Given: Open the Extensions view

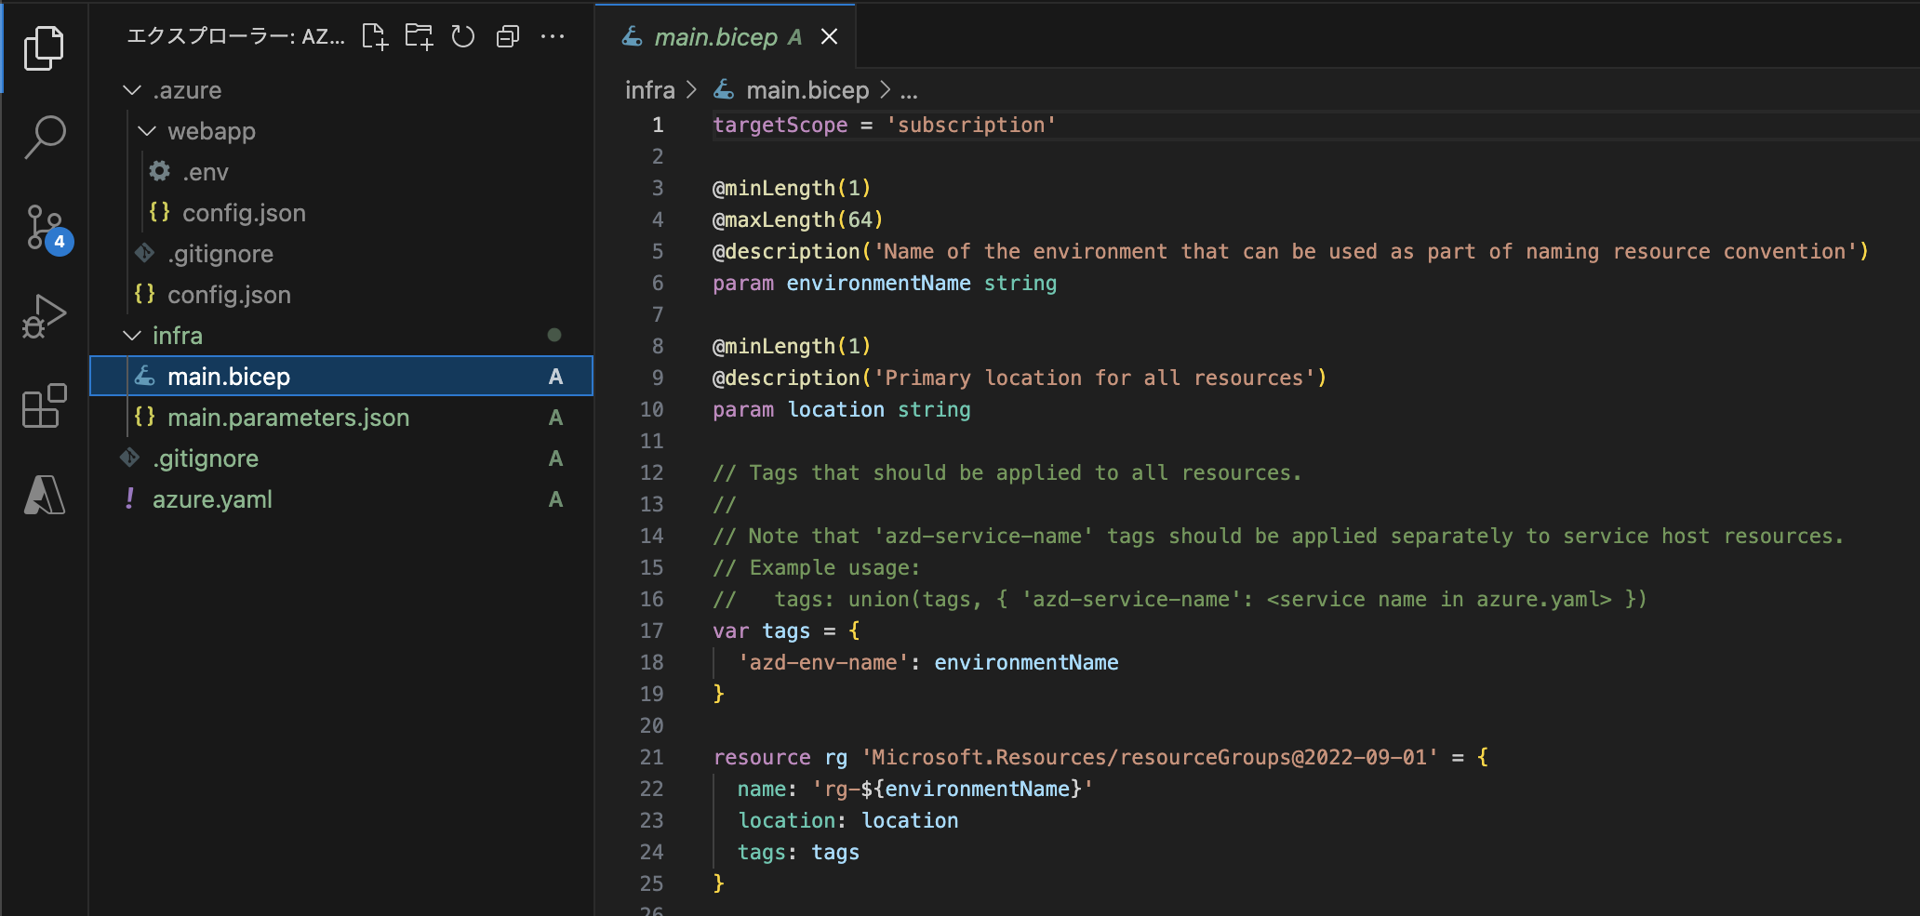Looking at the screenshot, I should pos(44,405).
